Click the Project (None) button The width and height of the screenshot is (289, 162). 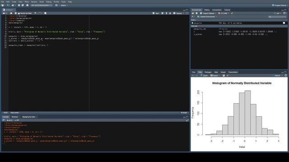pyautogui.click(x=280, y=5)
